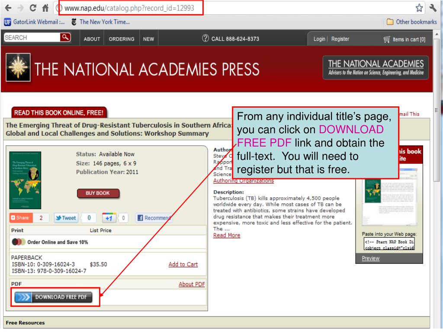The width and height of the screenshot is (443, 332).
Task: Click the green book cover thumbnail
Action: coord(25,180)
